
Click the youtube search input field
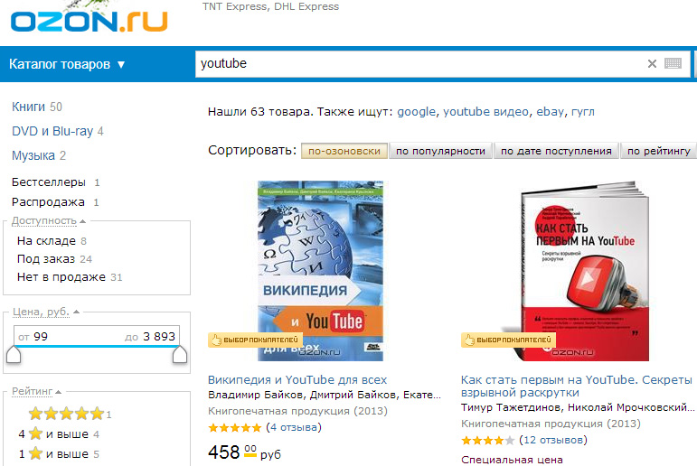(420, 64)
